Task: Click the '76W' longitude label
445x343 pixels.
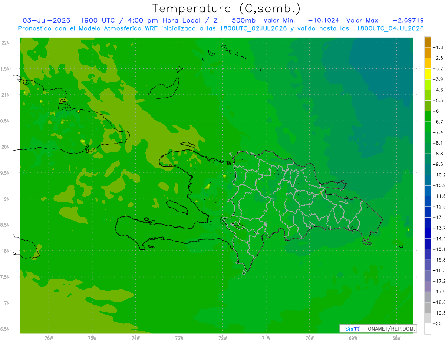Action: tap(49, 338)
